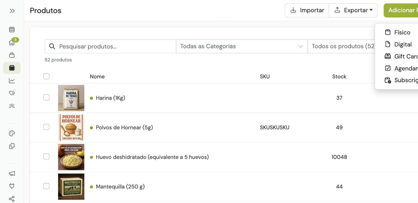Viewport: 418px width, 203px height.
Task: Select the products box icon in sidebar
Action: pyautogui.click(x=11, y=68)
